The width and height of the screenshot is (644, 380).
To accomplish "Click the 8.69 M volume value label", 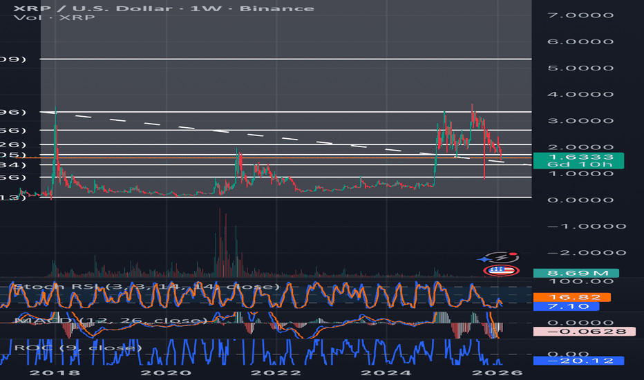I will (x=578, y=274).
